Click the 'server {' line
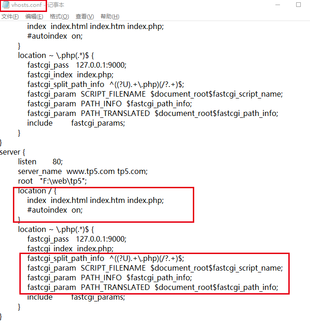Viewport: 310px width, 324px height. click(12, 152)
